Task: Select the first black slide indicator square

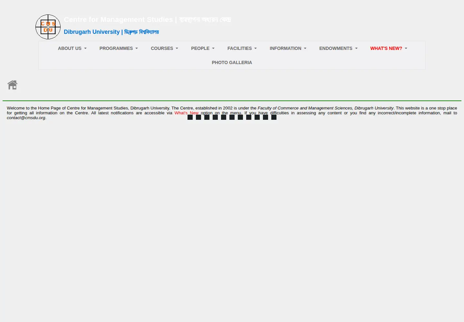Action: (x=190, y=117)
